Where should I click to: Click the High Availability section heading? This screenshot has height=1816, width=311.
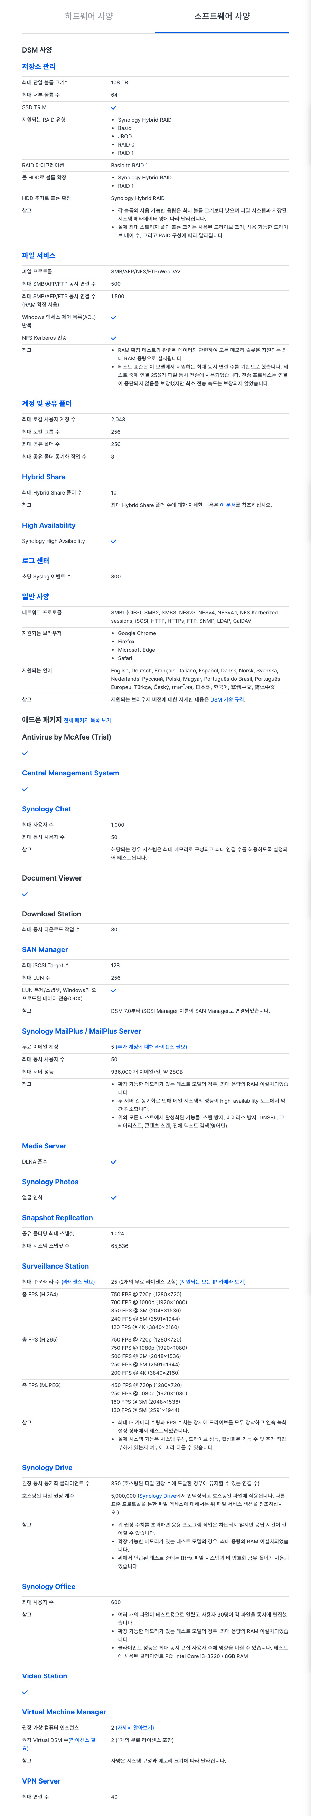pos(49,525)
